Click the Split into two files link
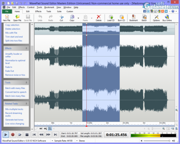 pos(14,41)
